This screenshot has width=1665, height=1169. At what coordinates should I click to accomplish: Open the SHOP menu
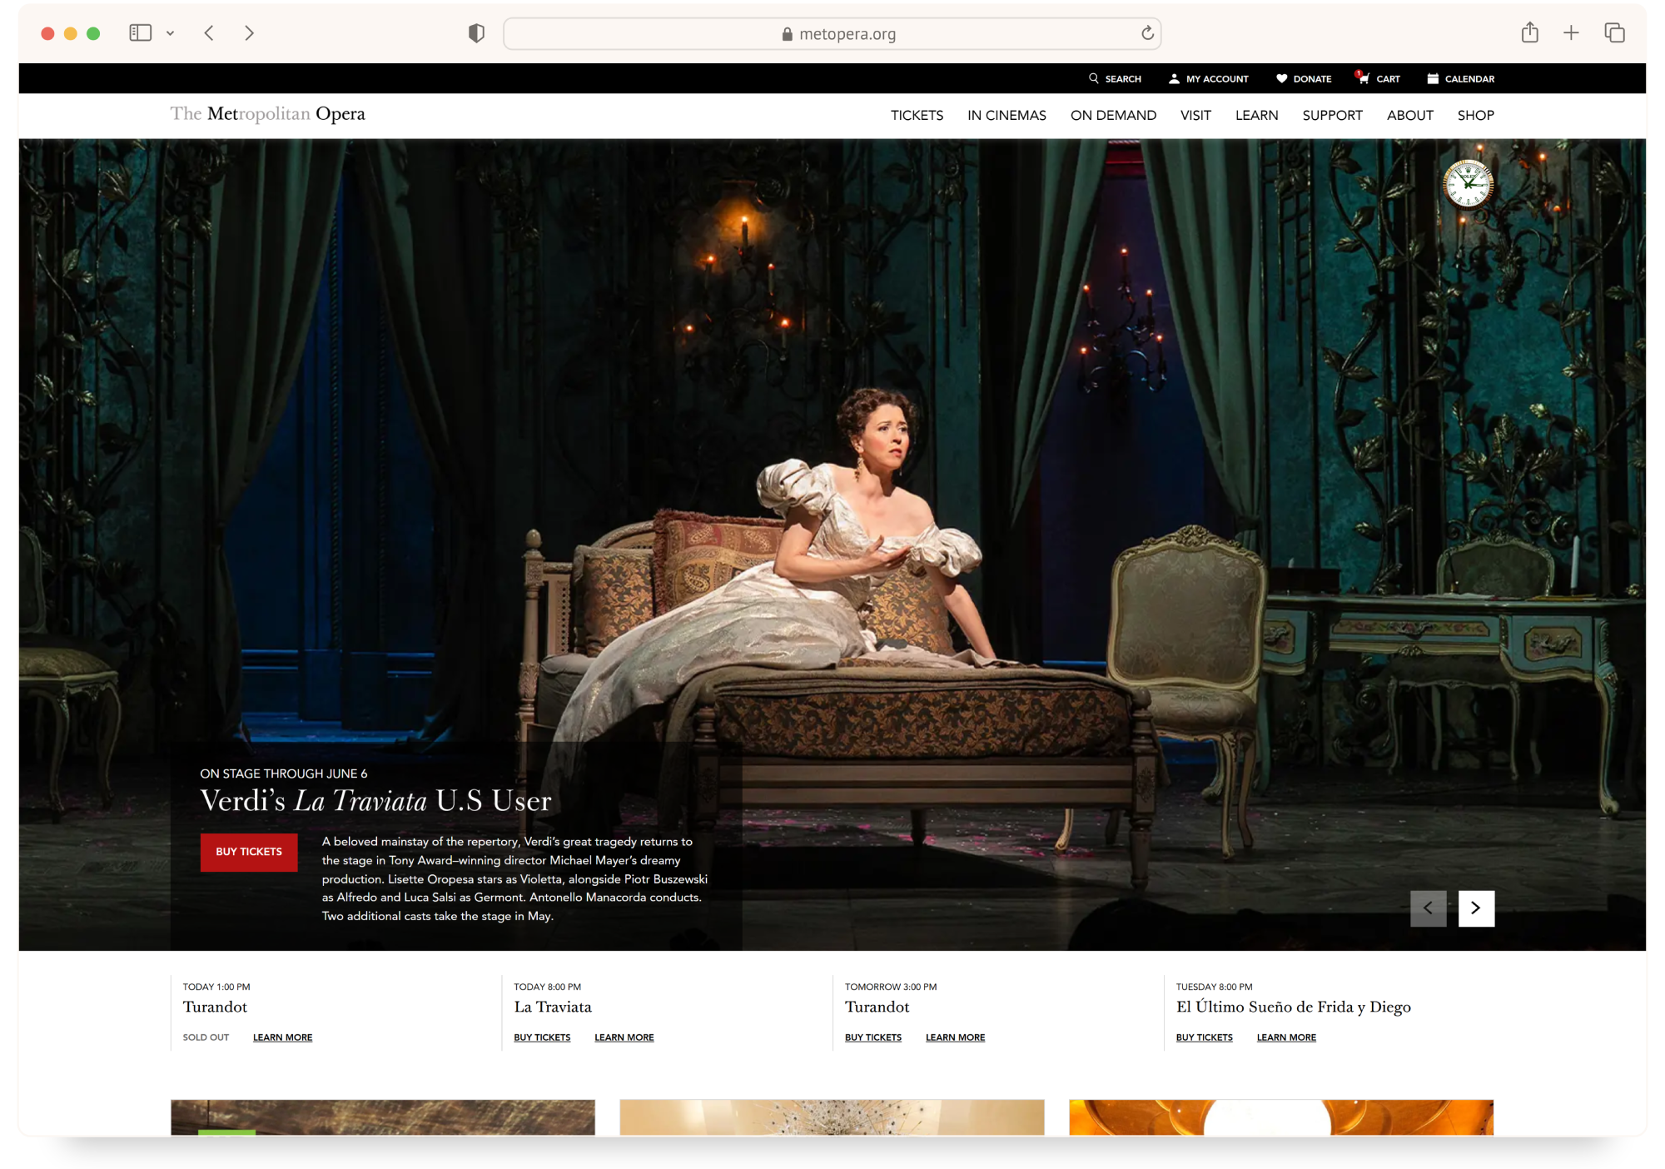tap(1475, 116)
